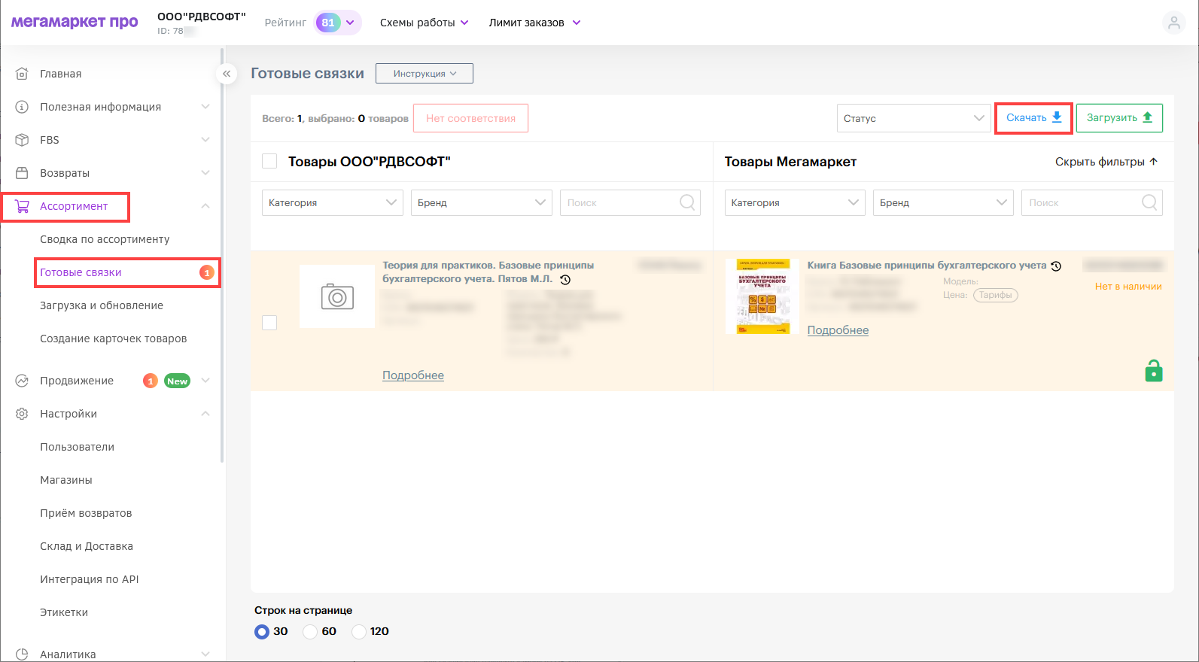Click the info icon beside Полезная информация
The width and height of the screenshot is (1199, 662).
pyautogui.click(x=22, y=107)
